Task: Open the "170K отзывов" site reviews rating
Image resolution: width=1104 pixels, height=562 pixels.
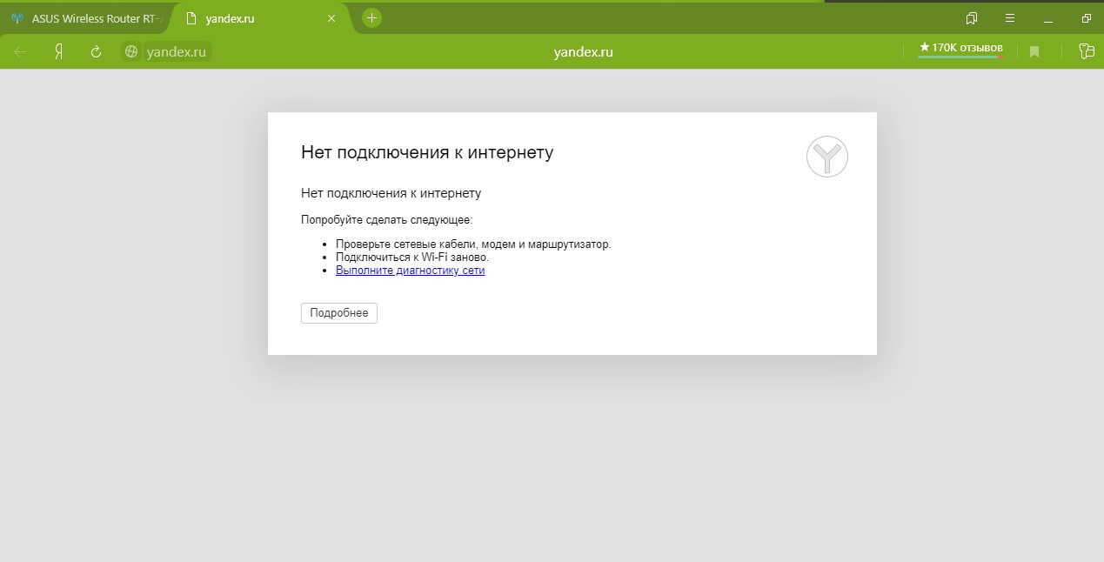Action: 960,48
